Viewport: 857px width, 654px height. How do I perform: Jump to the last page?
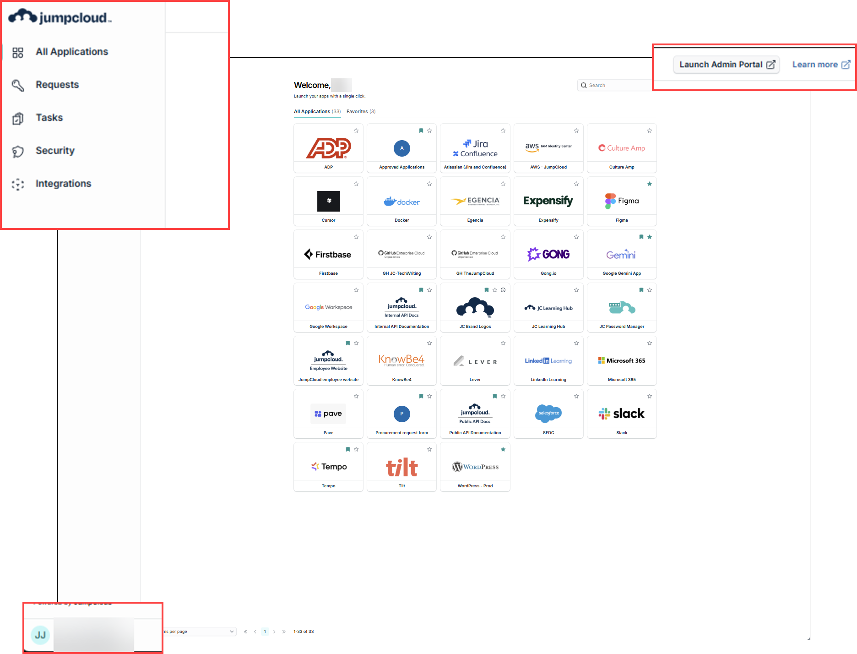[x=284, y=632]
